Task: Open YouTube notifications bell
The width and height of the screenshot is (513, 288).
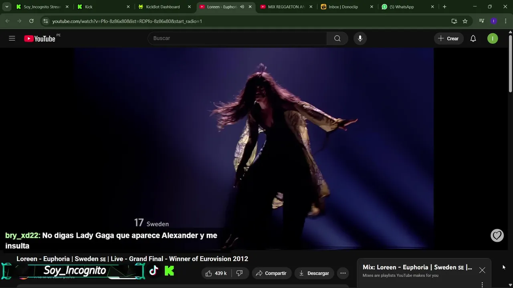Action: point(473,38)
